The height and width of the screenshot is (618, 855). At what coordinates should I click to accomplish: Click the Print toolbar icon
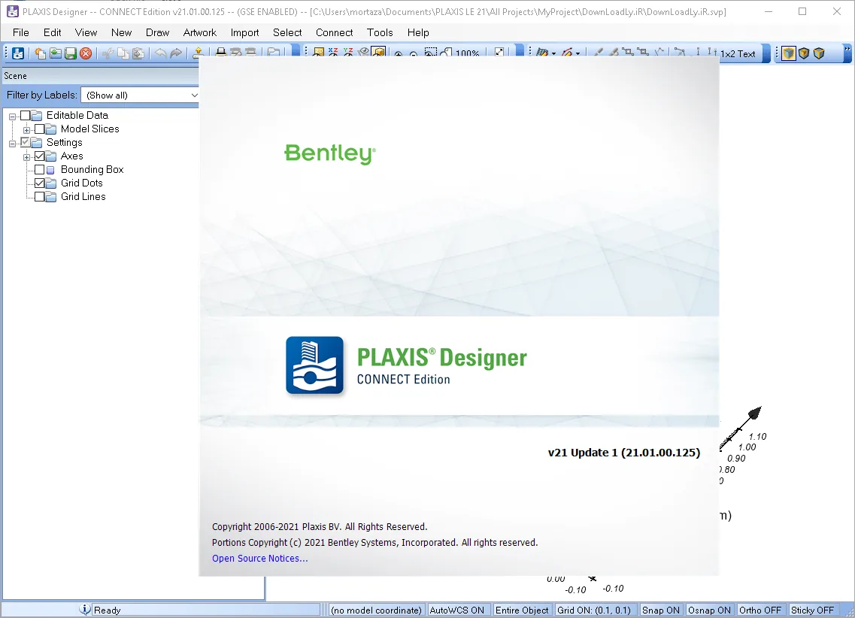pyautogui.click(x=221, y=53)
